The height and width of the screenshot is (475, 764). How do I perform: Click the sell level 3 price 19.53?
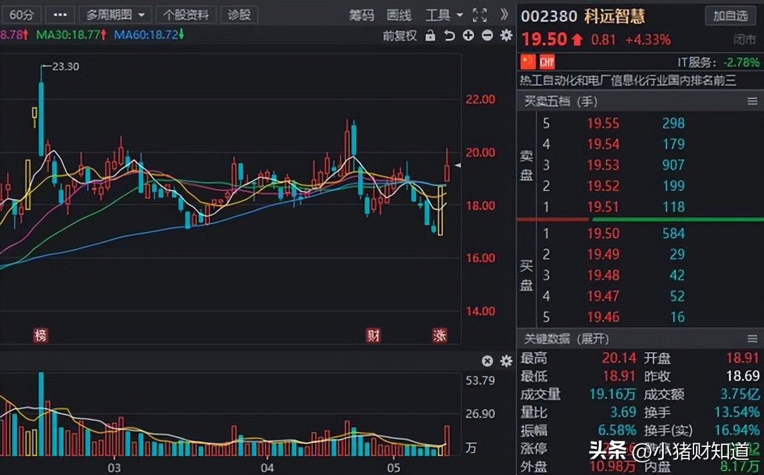(x=603, y=165)
